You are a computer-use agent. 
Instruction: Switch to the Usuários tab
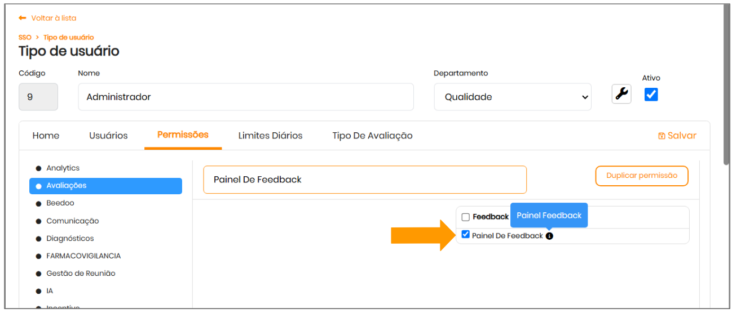(108, 136)
